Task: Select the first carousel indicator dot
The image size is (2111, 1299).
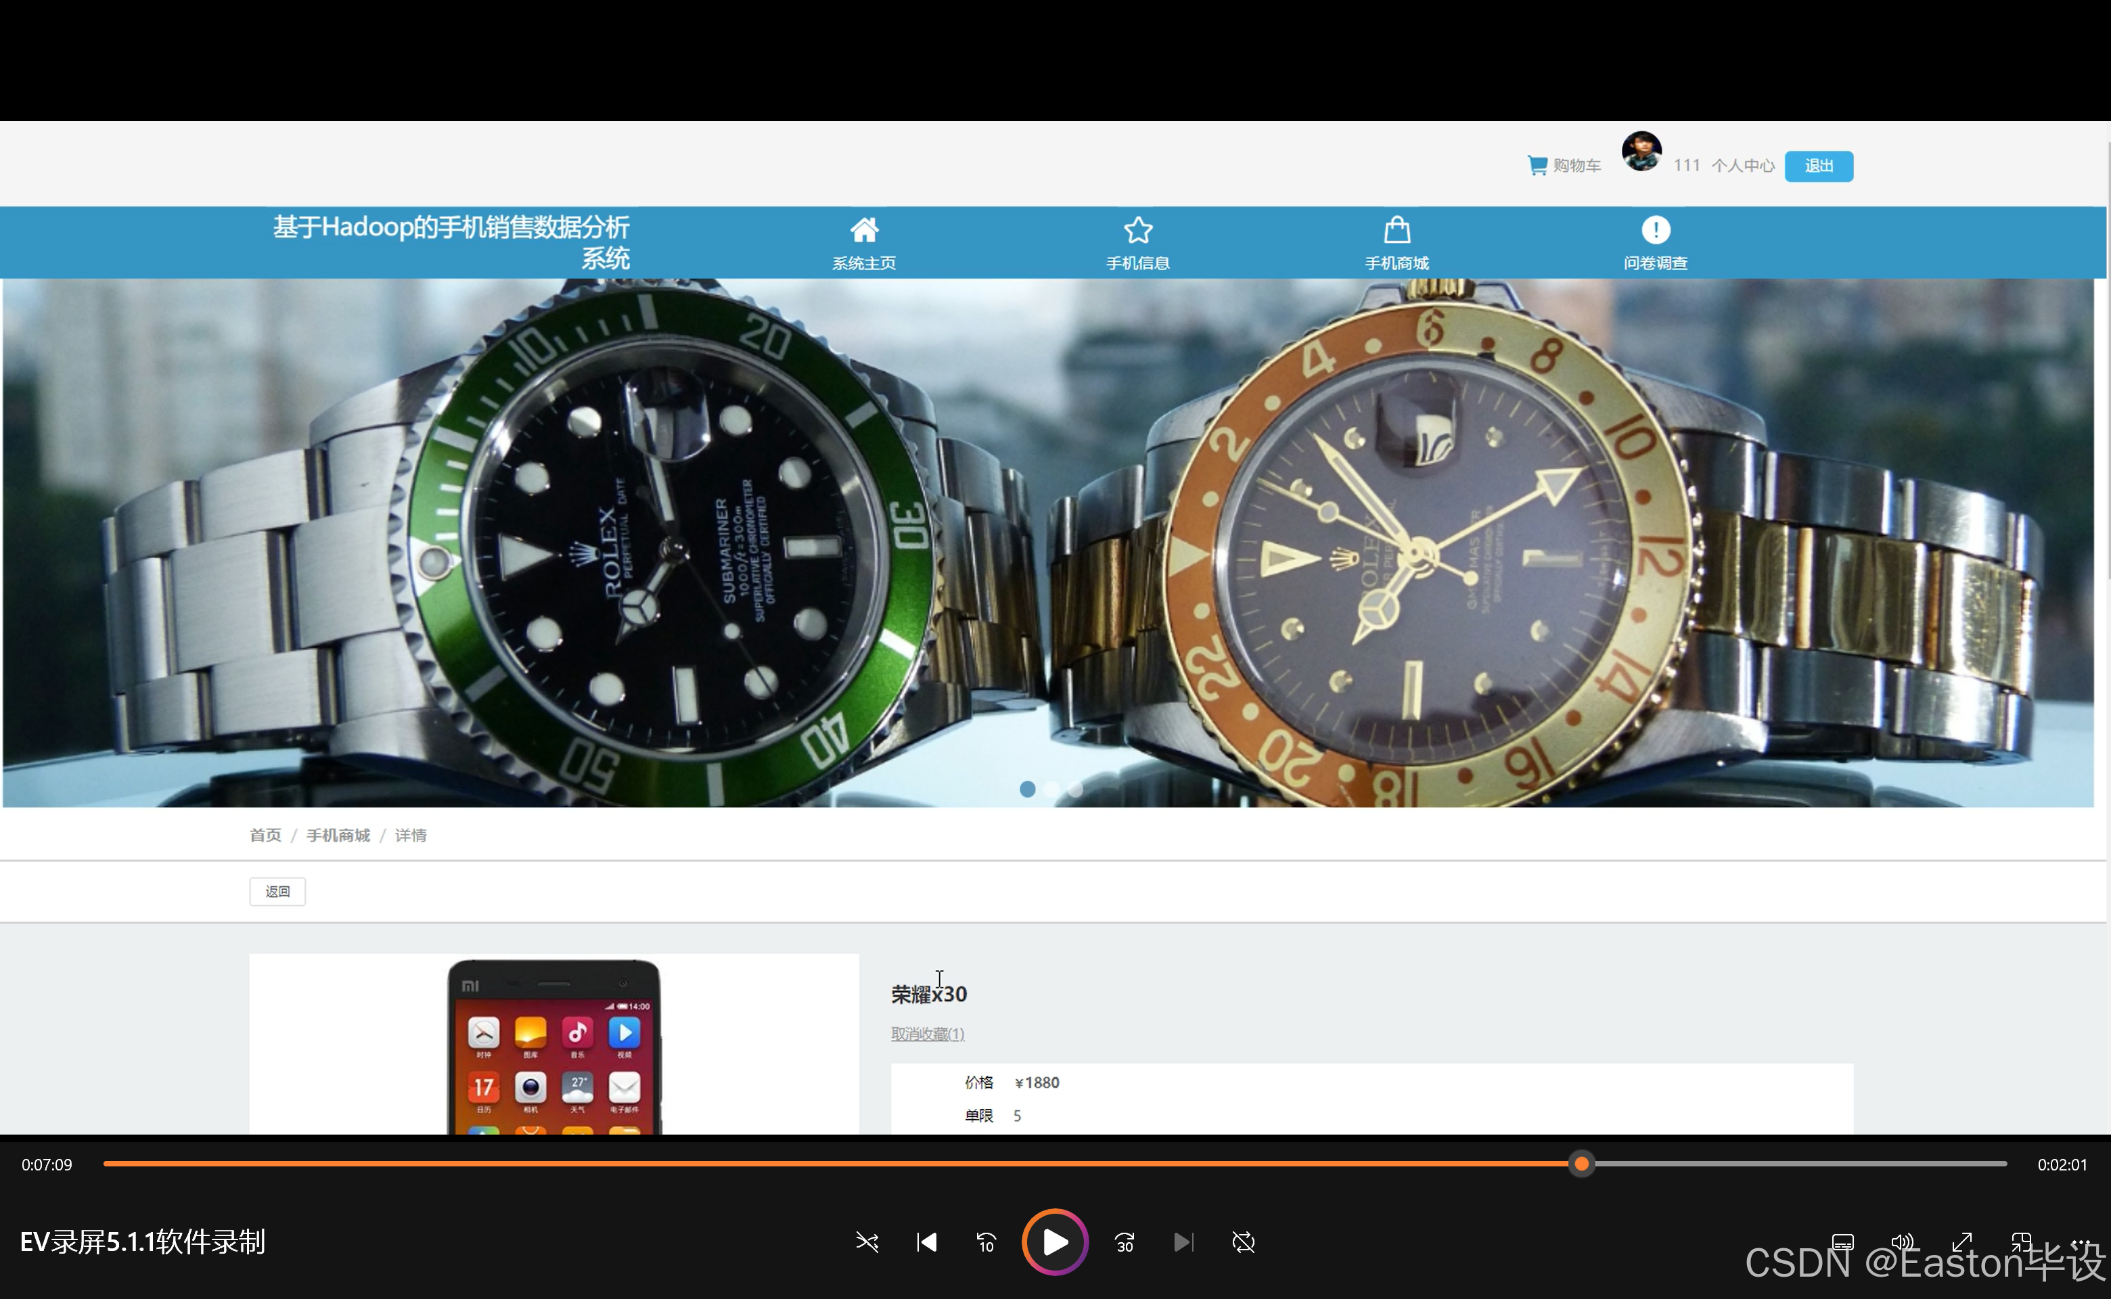Action: coord(1026,789)
